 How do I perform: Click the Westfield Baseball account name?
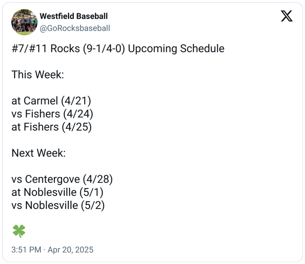[x=74, y=16]
